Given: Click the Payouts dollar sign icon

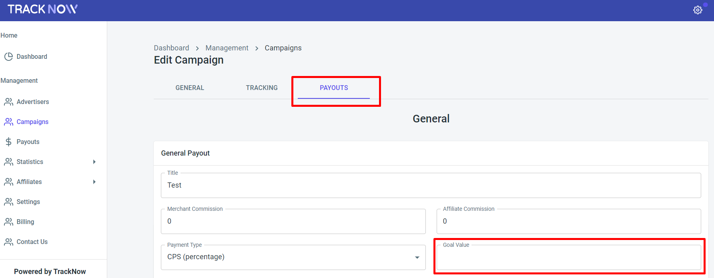Looking at the screenshot, I should 8,142.
